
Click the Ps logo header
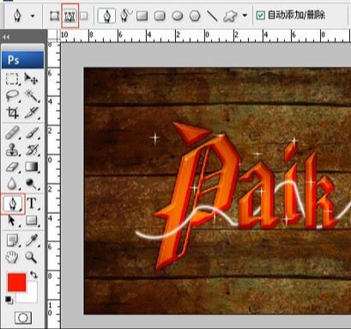click(23, 60)
